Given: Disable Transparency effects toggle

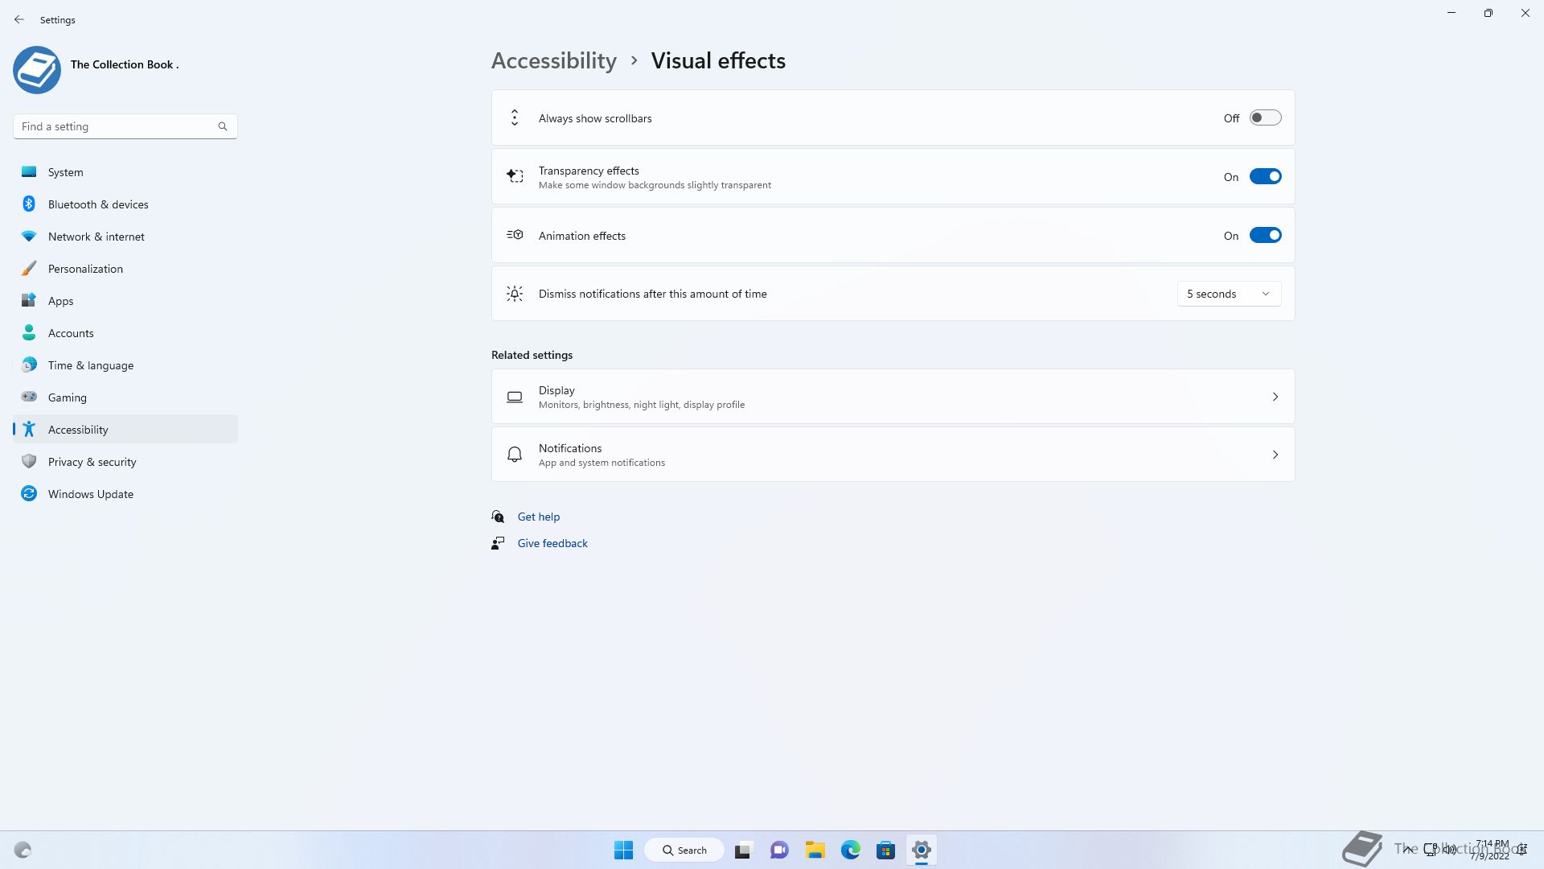Looking at the screenshot, I should click(x=1265, y=177).
